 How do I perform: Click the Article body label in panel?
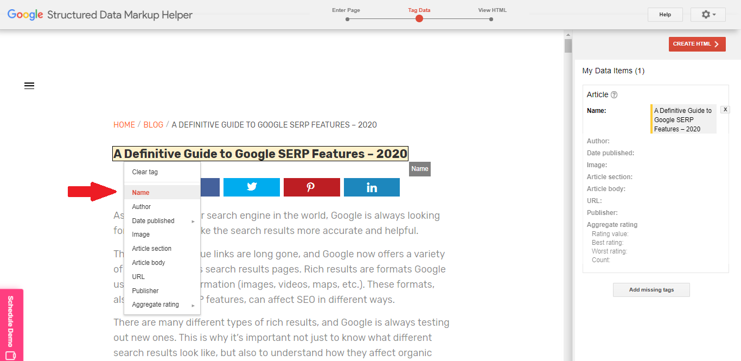point(606,189)
